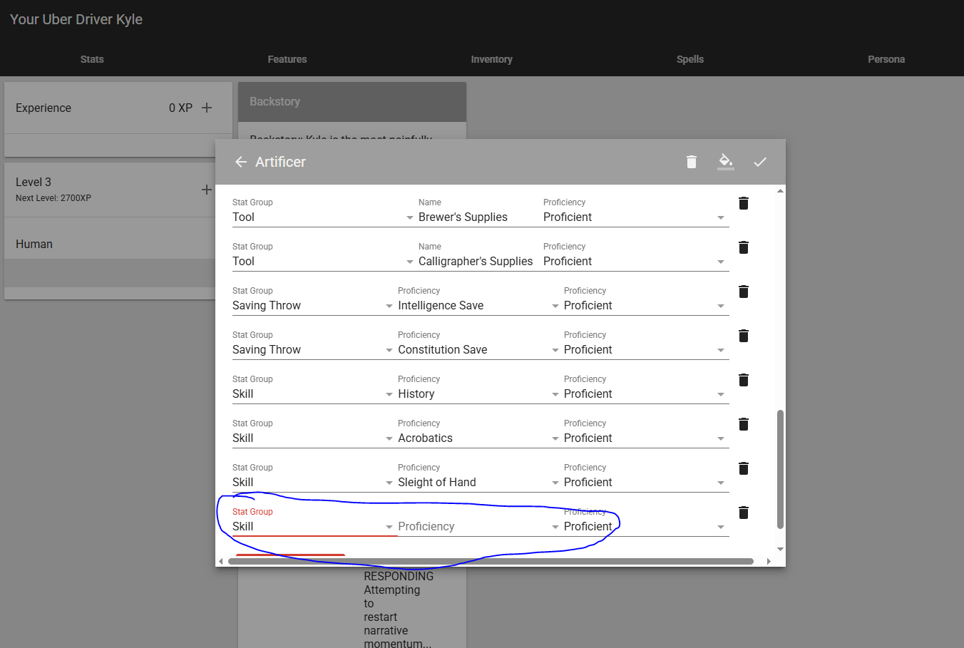Viewport: 964px width, 648px height.
Task: Click the Artificer dialog title
Action: point(280,162)
